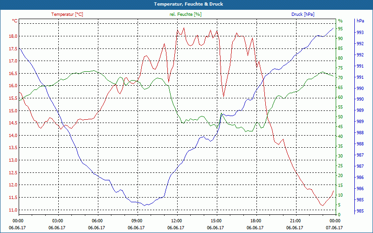Image resolution: width=373 pixels, height=233 pixels.
Task: Click the green '60' humidity axis tick
Action: tap(340, 97)
